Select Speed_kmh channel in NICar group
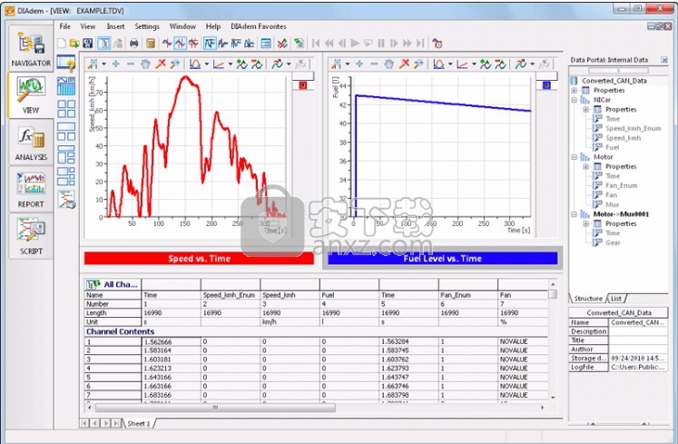Image resolution: width=678 pixels, height=444 pixels. coord(623,138)
